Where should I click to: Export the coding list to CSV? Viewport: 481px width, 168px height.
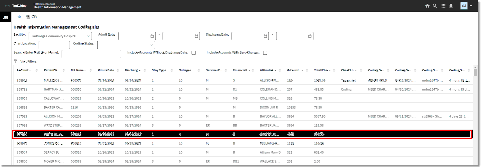(32, 17)
